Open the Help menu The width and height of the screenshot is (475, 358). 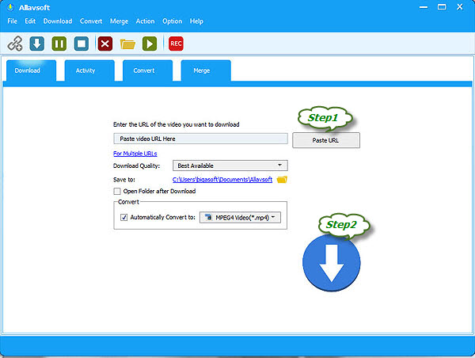[x=196, y=21]
